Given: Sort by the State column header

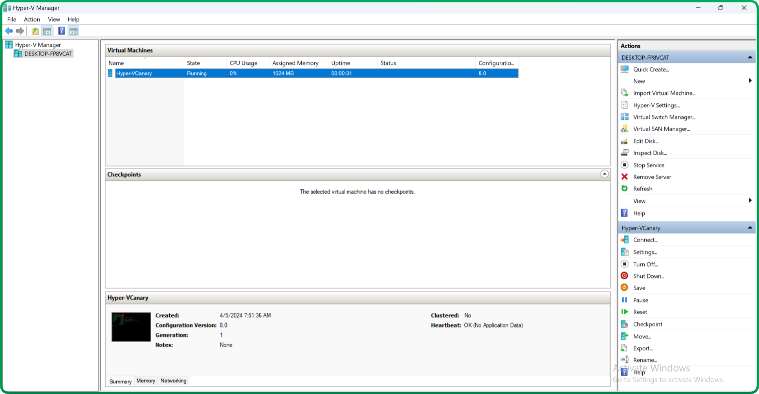Looking at the screenshot, I should coord(205,63).
